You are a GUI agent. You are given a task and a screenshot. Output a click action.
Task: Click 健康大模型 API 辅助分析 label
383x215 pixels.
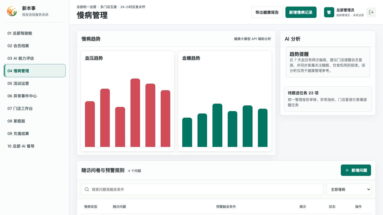(x=253, y=39)
